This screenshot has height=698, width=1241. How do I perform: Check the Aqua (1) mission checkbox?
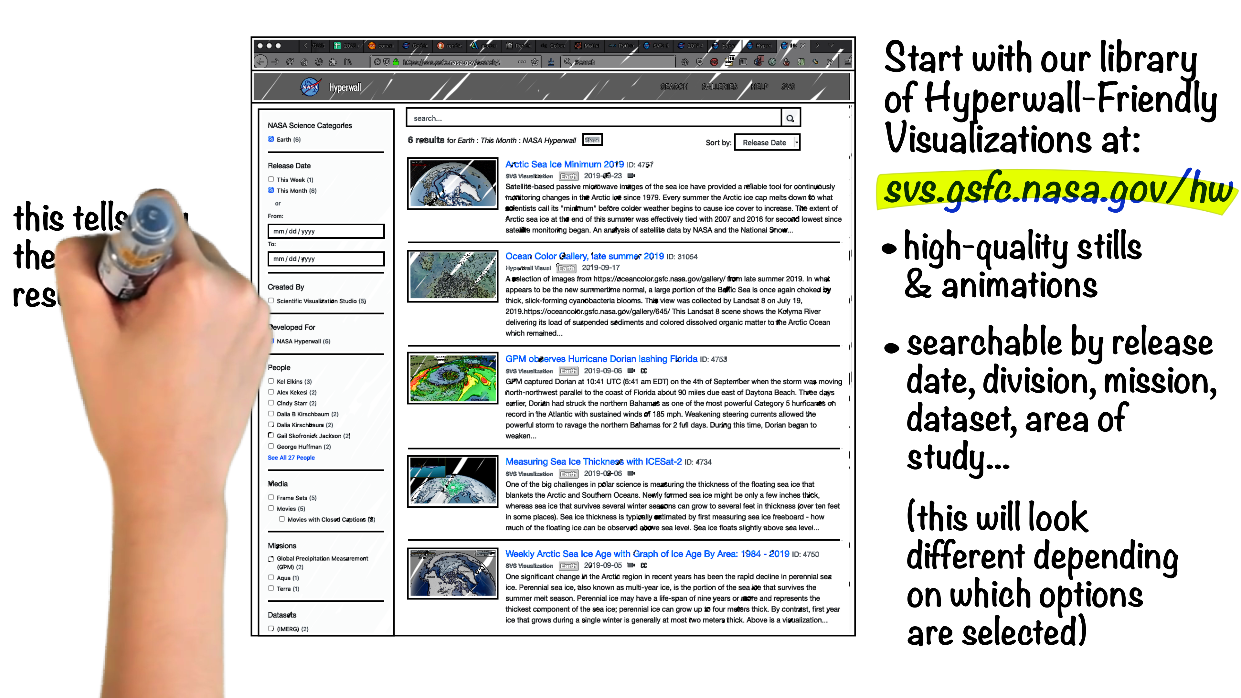coord(271,577)
